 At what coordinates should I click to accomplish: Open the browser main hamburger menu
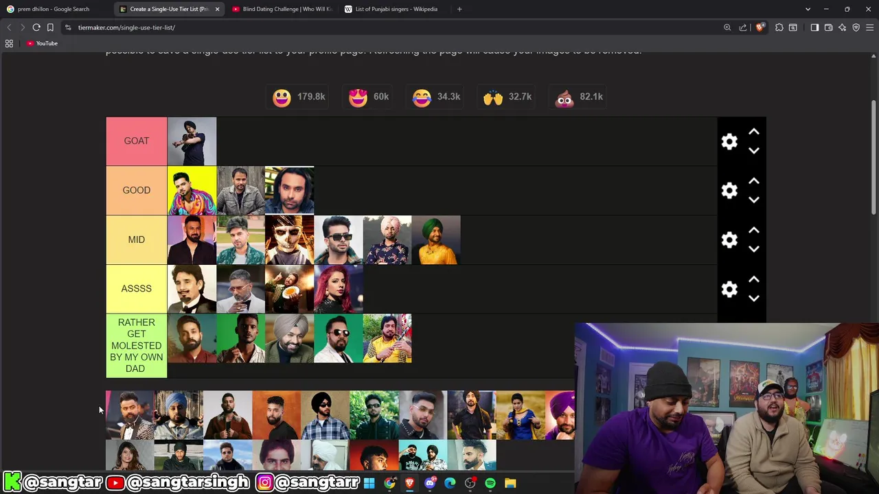point(869,27)
